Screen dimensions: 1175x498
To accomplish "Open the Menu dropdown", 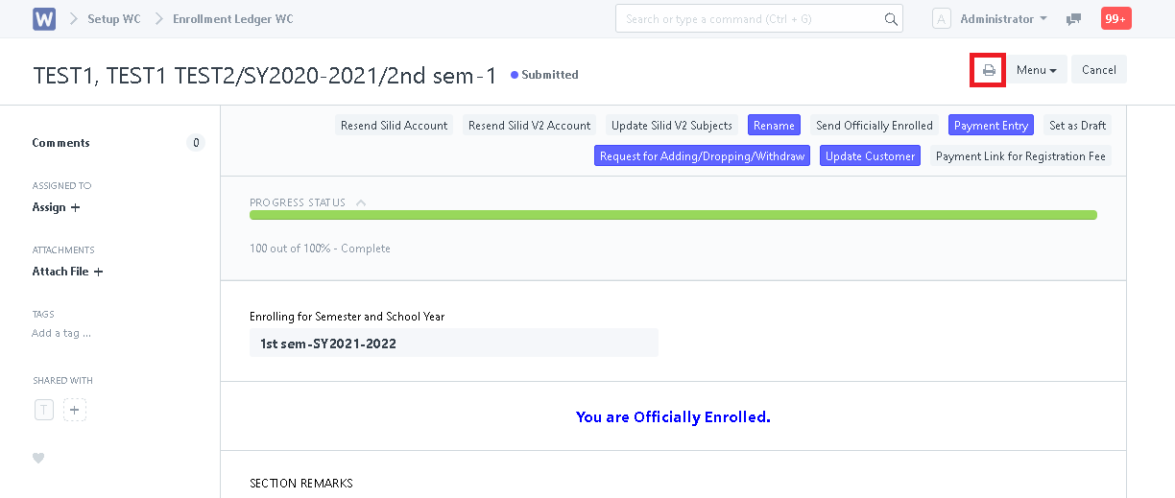I will pyautogui.click(x=1037, y=70).
